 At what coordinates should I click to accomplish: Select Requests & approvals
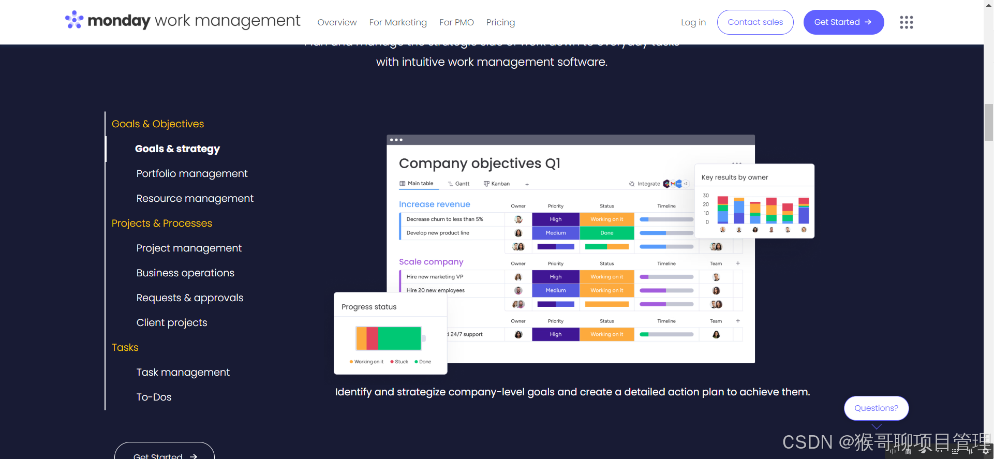[x=190, y=298]
